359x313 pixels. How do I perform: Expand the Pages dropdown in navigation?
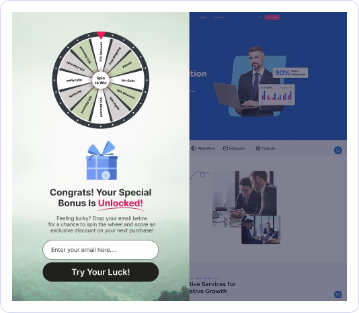point(203,17)
